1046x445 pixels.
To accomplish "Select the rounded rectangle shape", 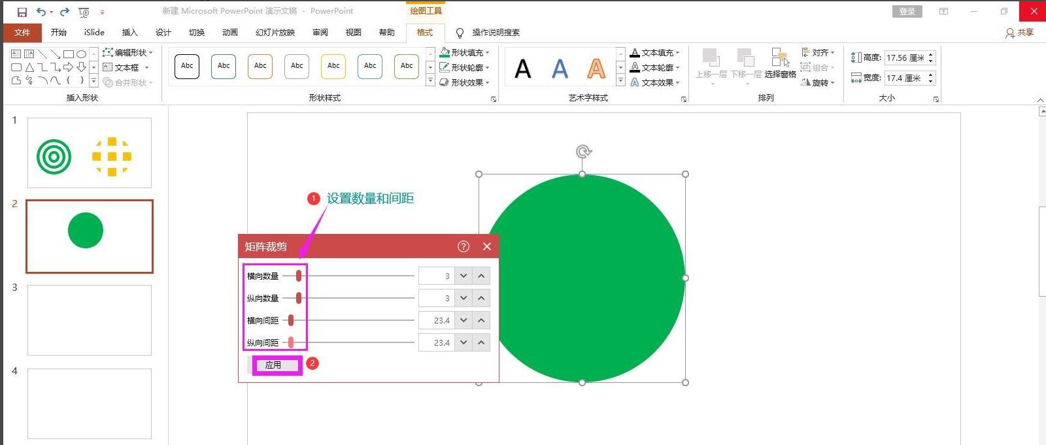I will [16, 67].
